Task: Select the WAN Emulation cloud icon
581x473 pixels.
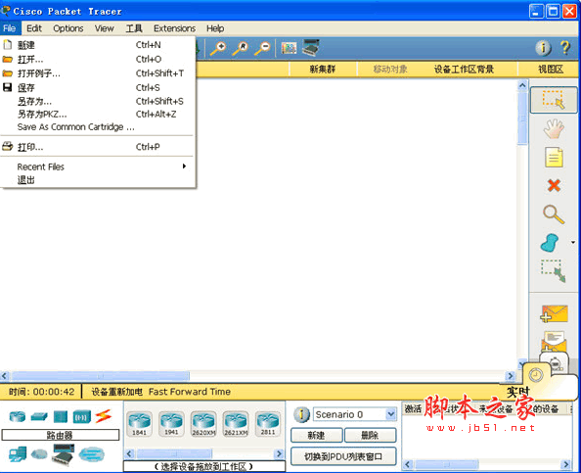Action: 39,453
